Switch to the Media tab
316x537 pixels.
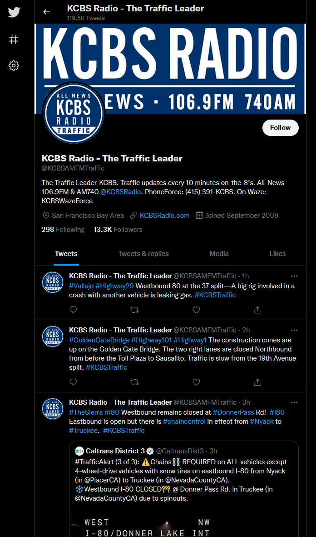click(x=219, y=254)
